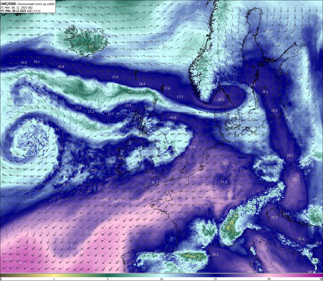Click the '13.7' value over northern Sweden
This screenshot has height=281, width=323.
256,33
